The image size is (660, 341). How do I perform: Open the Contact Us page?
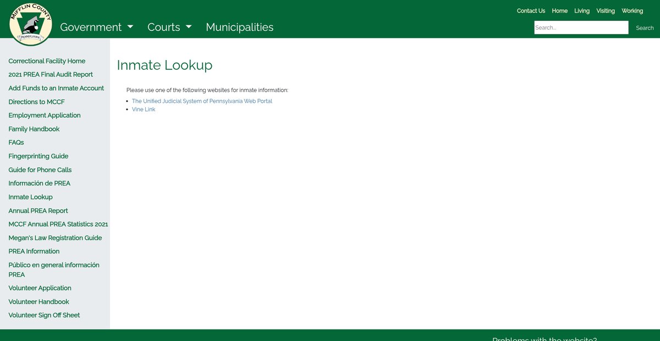[531, 11]
